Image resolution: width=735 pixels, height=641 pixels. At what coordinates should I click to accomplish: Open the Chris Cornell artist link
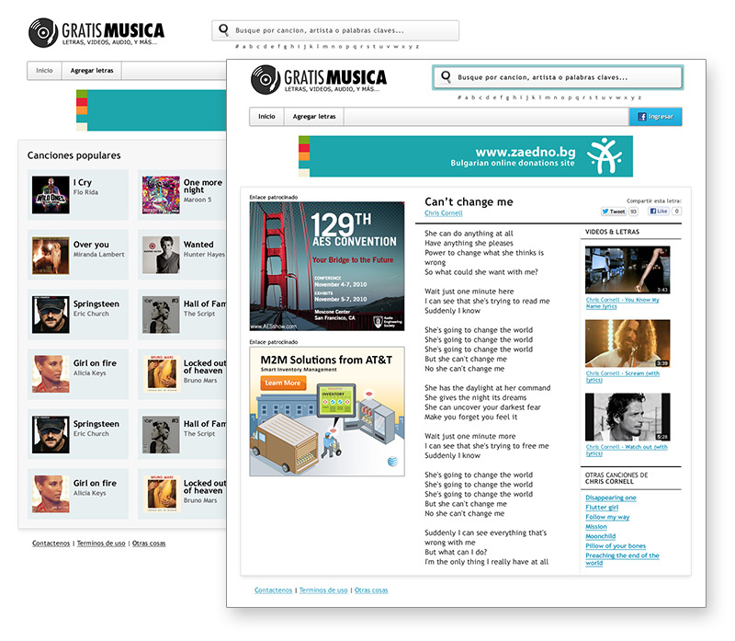point(444,213)
